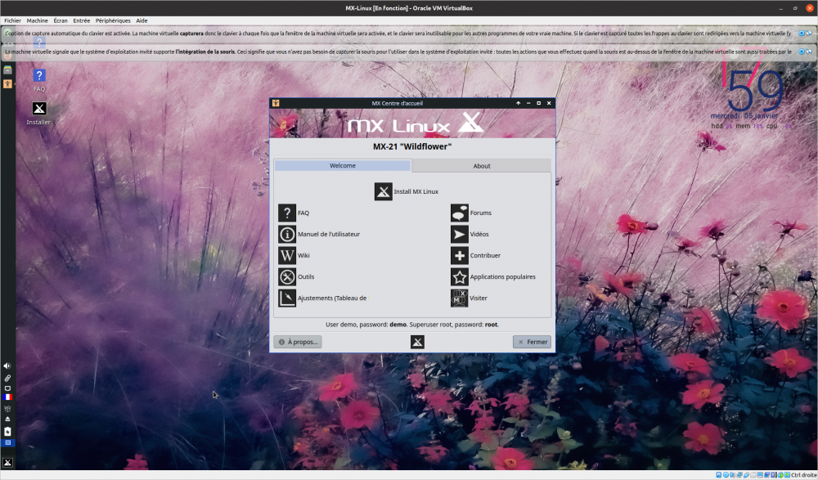The image size is (818, 480).
Task: Click the Conky clock showing 59
Action: point(754,92)
